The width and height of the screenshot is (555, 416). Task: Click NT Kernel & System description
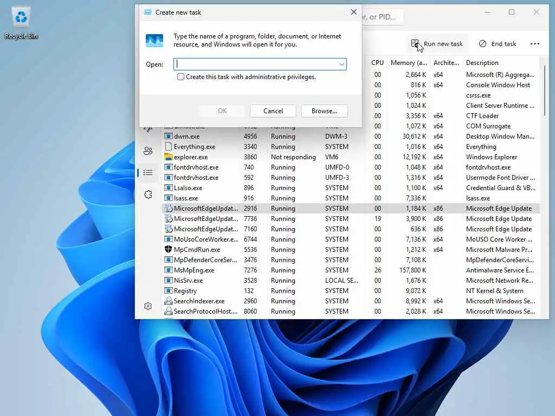(x=494, y=290)
